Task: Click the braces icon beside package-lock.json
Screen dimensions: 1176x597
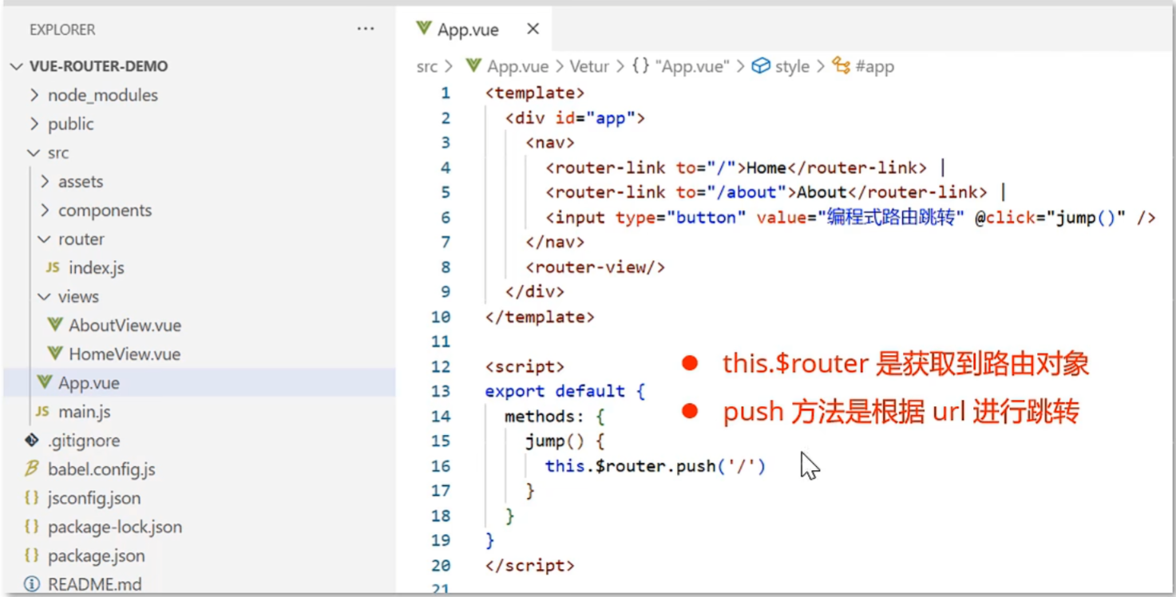Action: (32, 527)
